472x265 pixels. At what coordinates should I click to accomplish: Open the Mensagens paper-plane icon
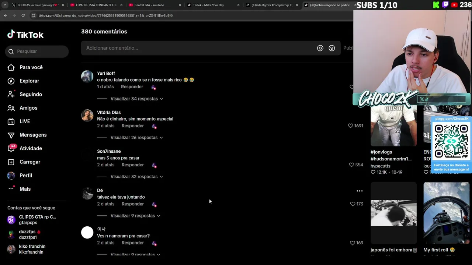tap(11, 135)
